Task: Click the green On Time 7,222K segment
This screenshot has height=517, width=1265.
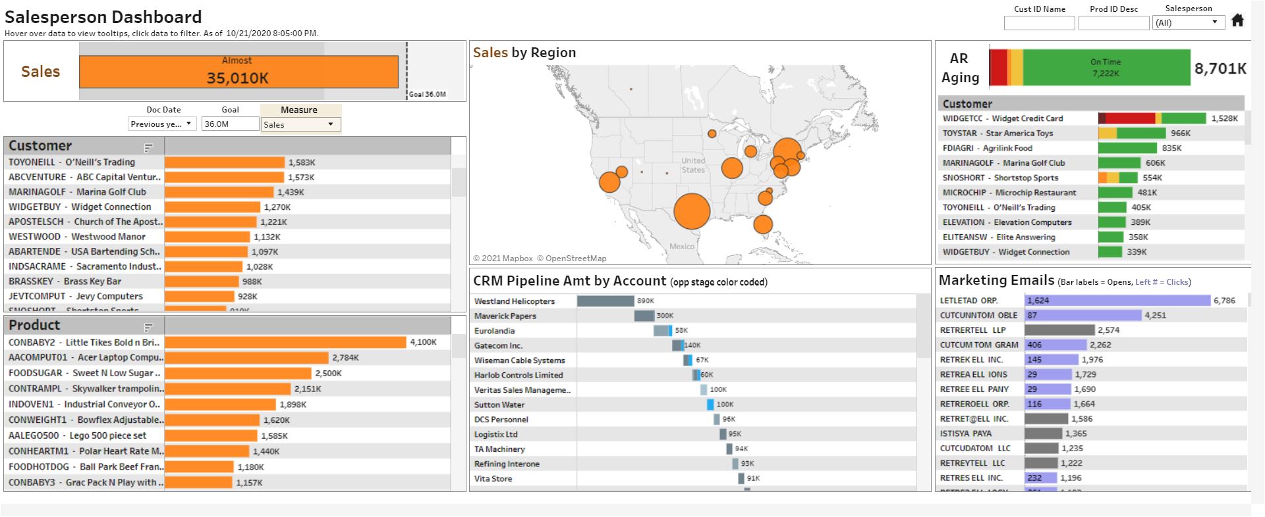Action: tap(1106, 67)
